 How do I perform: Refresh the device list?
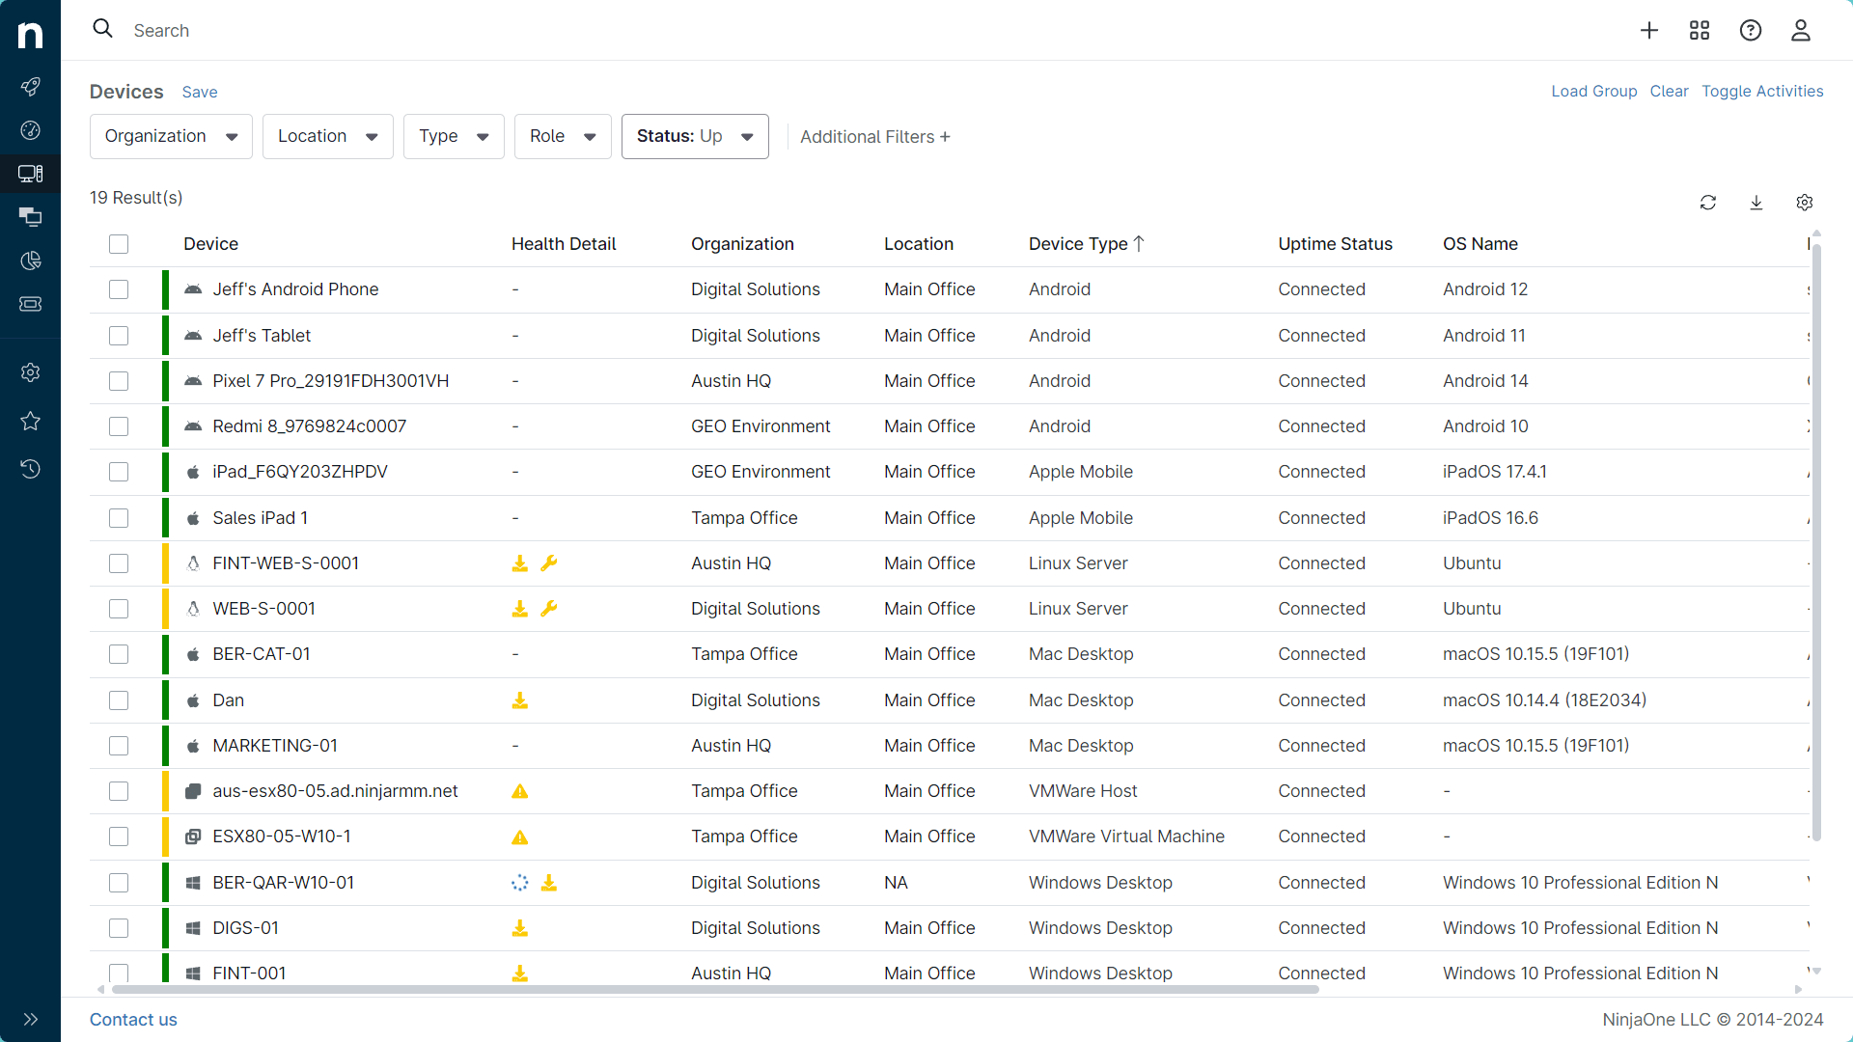click(x=1708, y=203)
